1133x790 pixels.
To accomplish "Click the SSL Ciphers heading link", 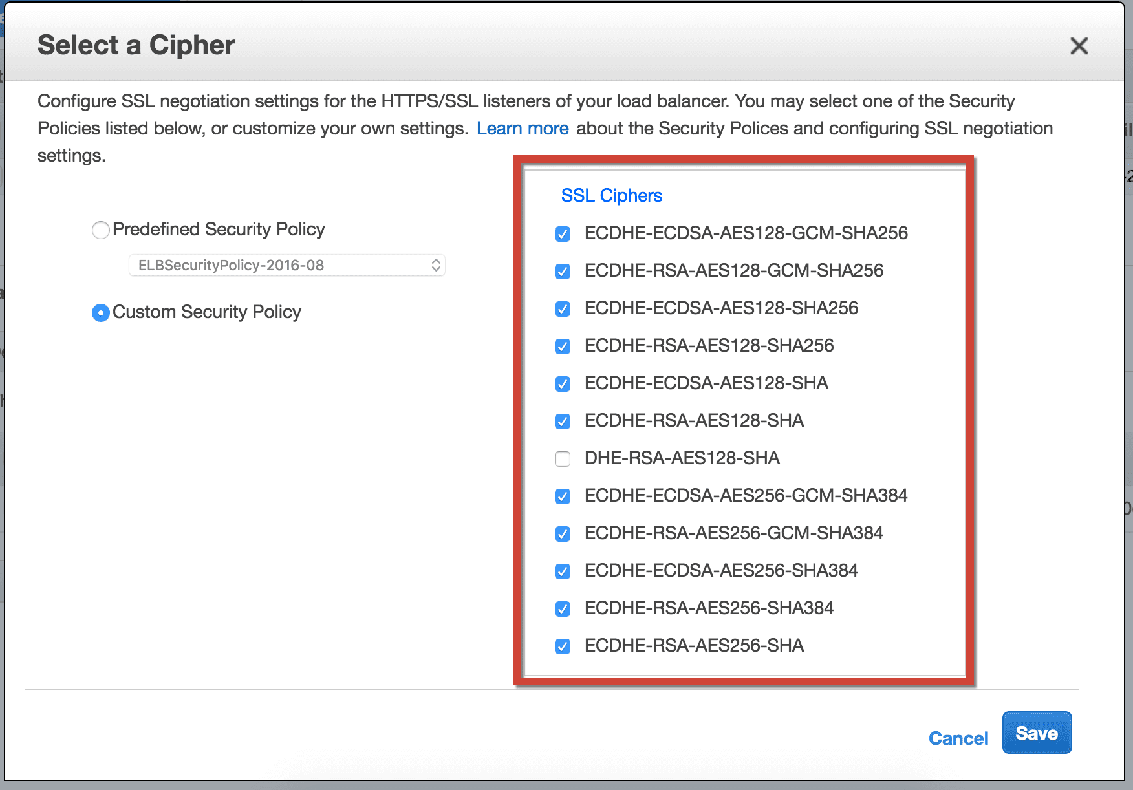I will coord(612,195).
